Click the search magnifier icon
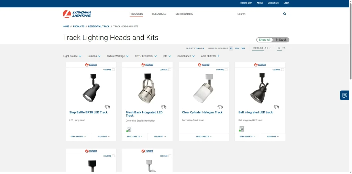 click(x=284, y=14)
